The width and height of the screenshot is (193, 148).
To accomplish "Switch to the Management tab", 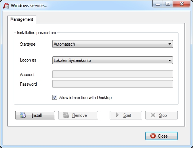I will point(22,19).
